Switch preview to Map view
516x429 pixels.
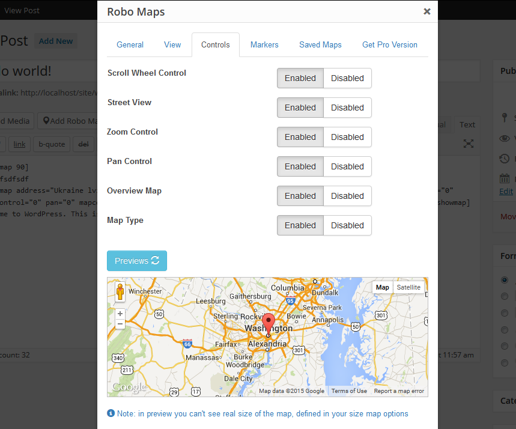pos(383,287)
